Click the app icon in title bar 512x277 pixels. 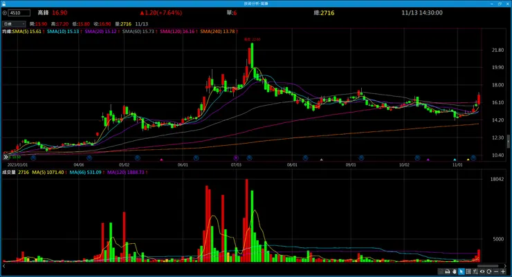click(3, 3)
